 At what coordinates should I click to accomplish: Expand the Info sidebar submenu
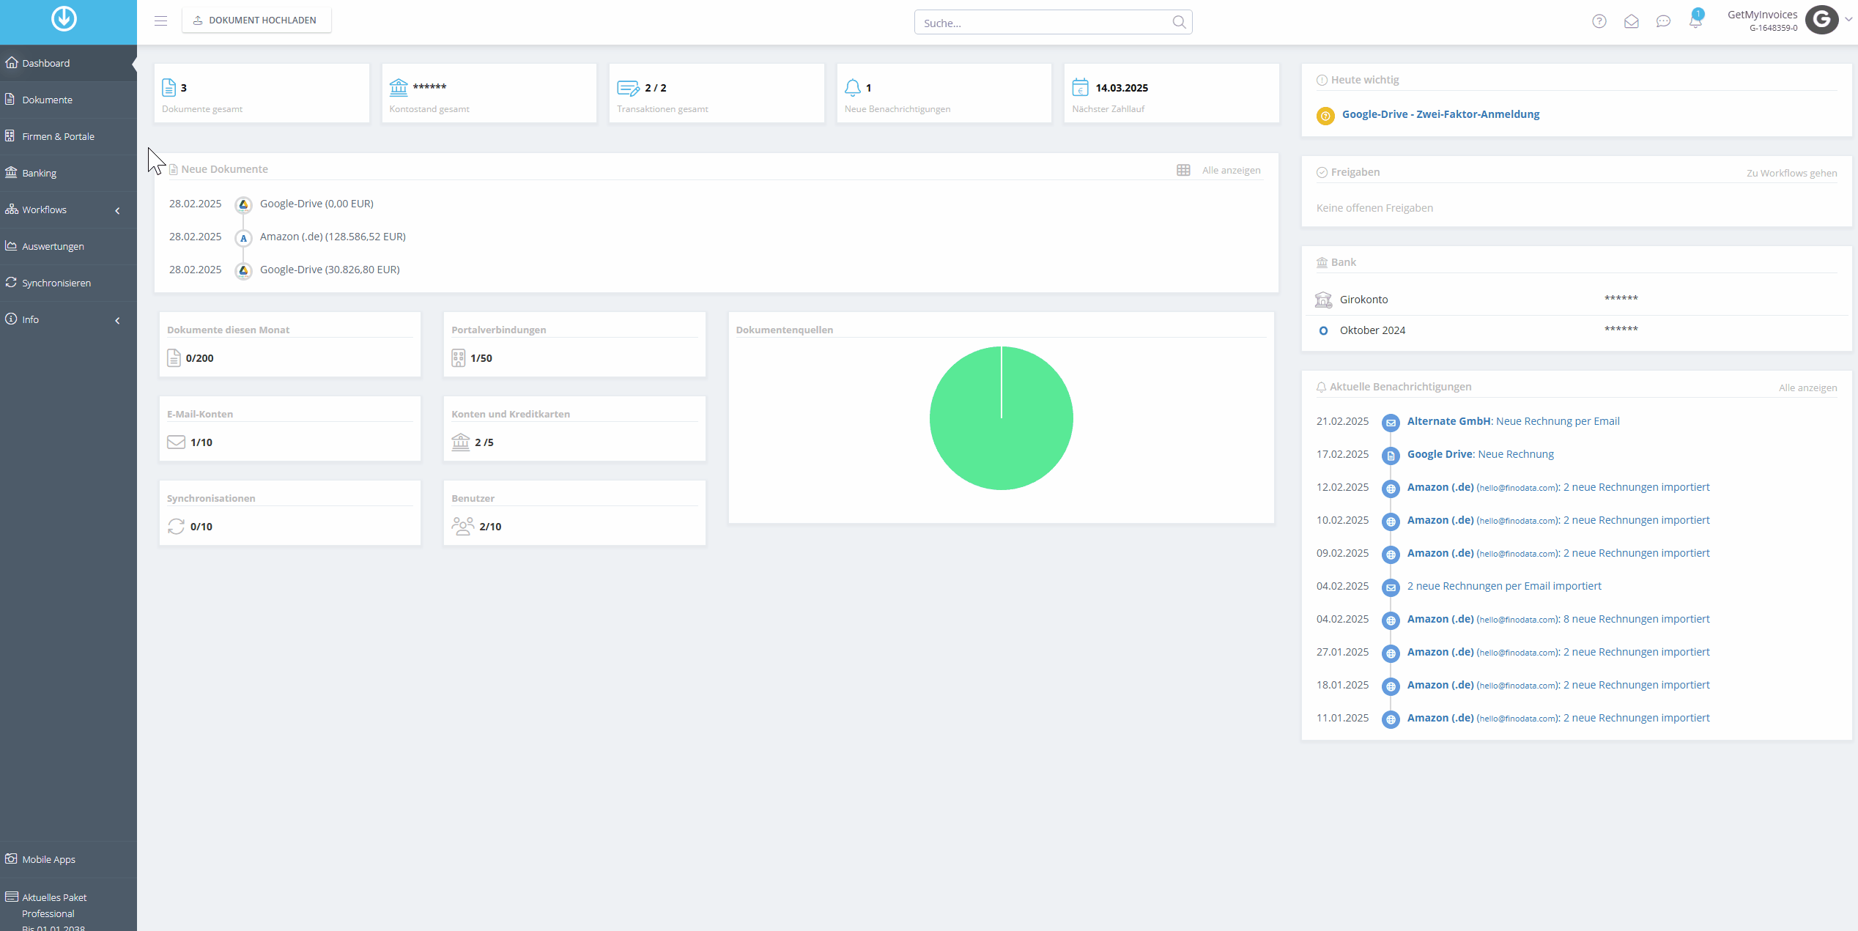(117, 321)
